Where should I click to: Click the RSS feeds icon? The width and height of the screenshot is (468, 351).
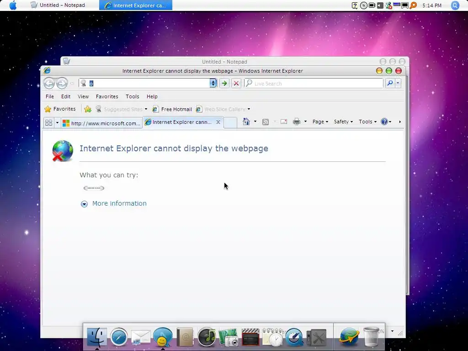pyautogui.click(x=266, y=122)
